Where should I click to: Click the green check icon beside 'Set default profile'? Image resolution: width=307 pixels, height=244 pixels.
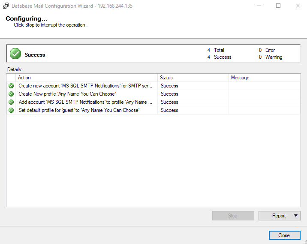pyautogui.click(x=11, y=110)
